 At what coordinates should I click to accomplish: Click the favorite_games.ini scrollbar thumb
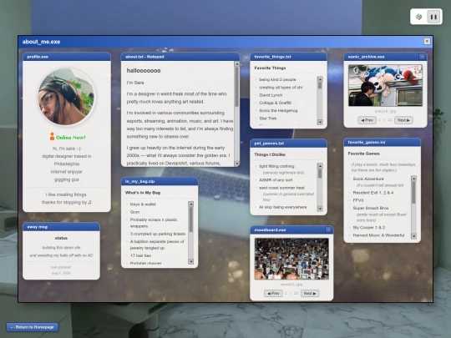[x=413, y=193]
